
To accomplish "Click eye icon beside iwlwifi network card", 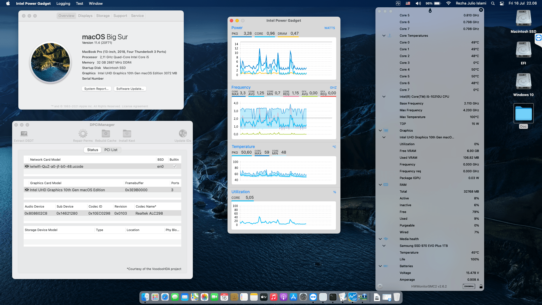I will point(27,166).
